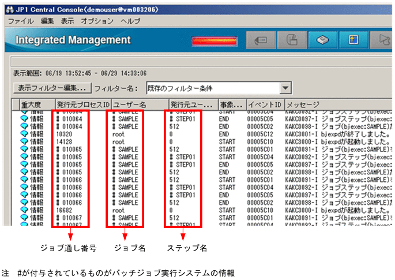Screen dimensions: 395x280
Task: Click root user name in the 10320 row
Action: click(x=118, y=134)
